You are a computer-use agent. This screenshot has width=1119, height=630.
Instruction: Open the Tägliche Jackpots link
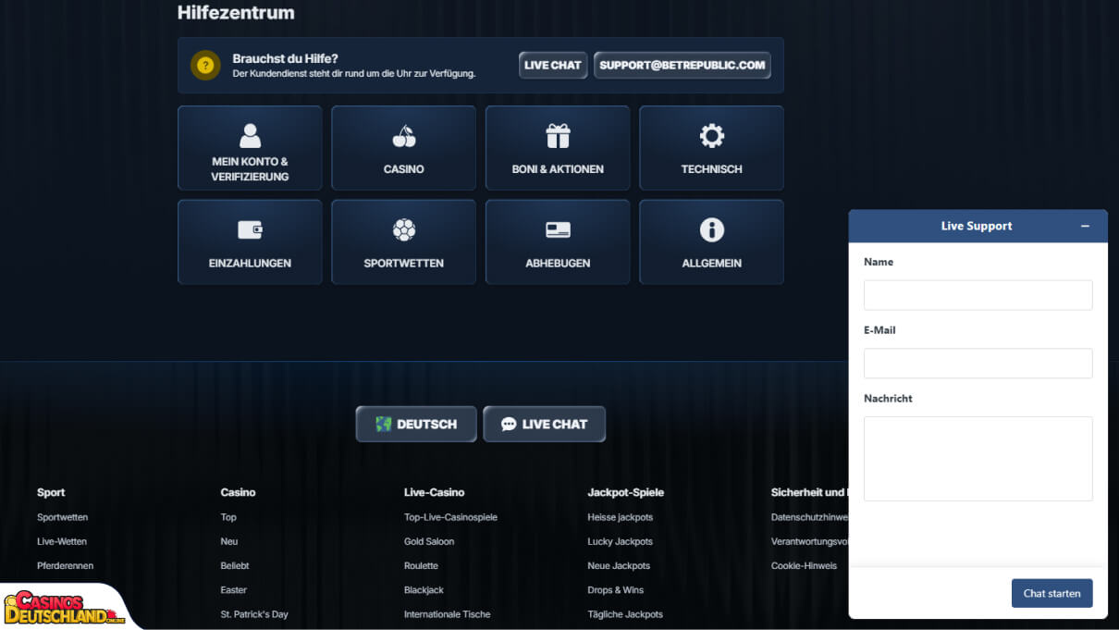click(625, 614)
